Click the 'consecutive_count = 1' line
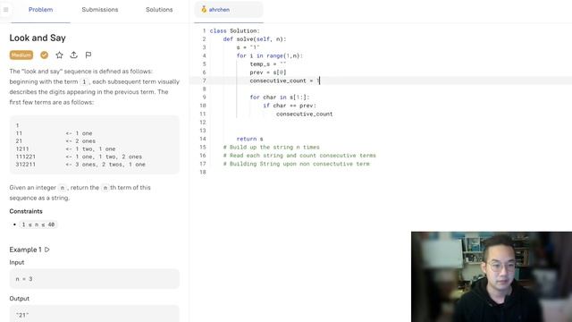This screenshot has height=322, width=572. click(x=284, y=80)
